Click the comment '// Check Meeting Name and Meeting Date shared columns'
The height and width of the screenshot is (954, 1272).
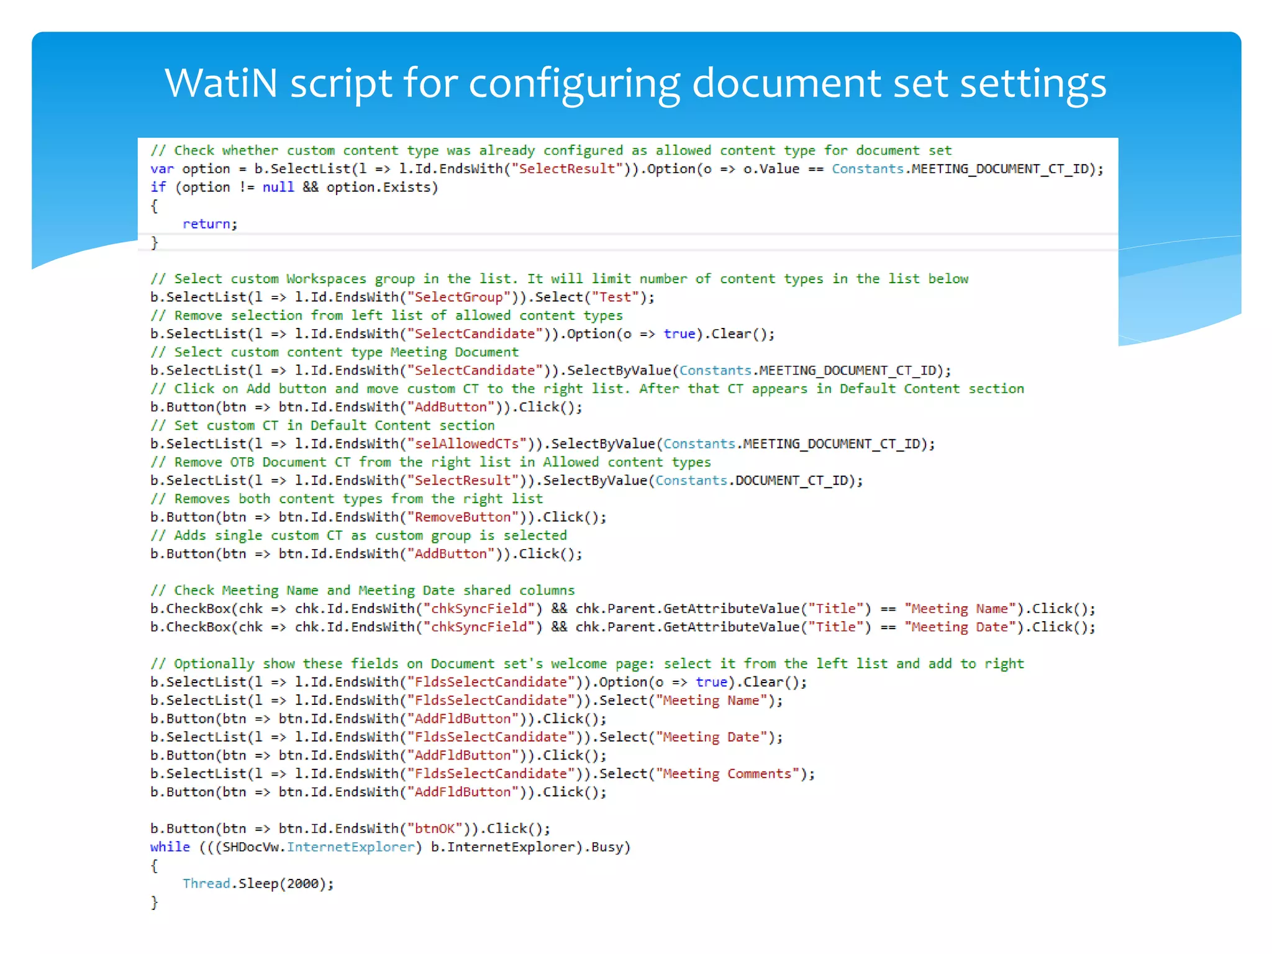[x=363, y=590]
